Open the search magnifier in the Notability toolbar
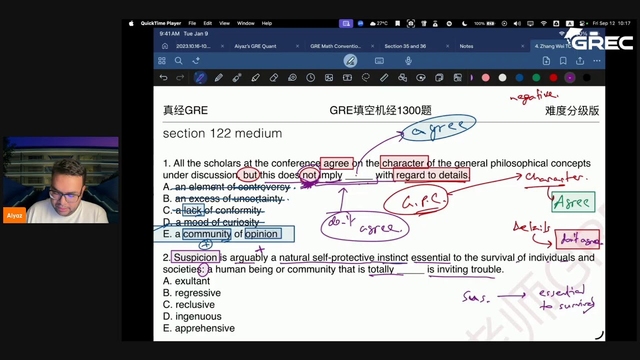The height and width of the screenshot is (360, 640). click(x=178, y=61)
